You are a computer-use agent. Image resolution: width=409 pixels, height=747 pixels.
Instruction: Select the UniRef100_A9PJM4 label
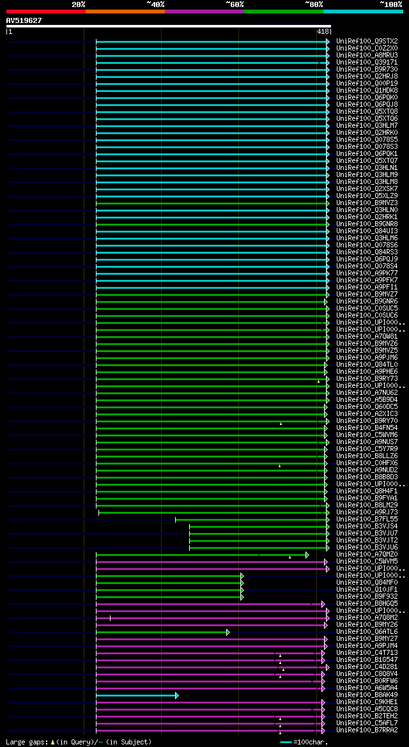pyautogui.click(x=367, y=646)
